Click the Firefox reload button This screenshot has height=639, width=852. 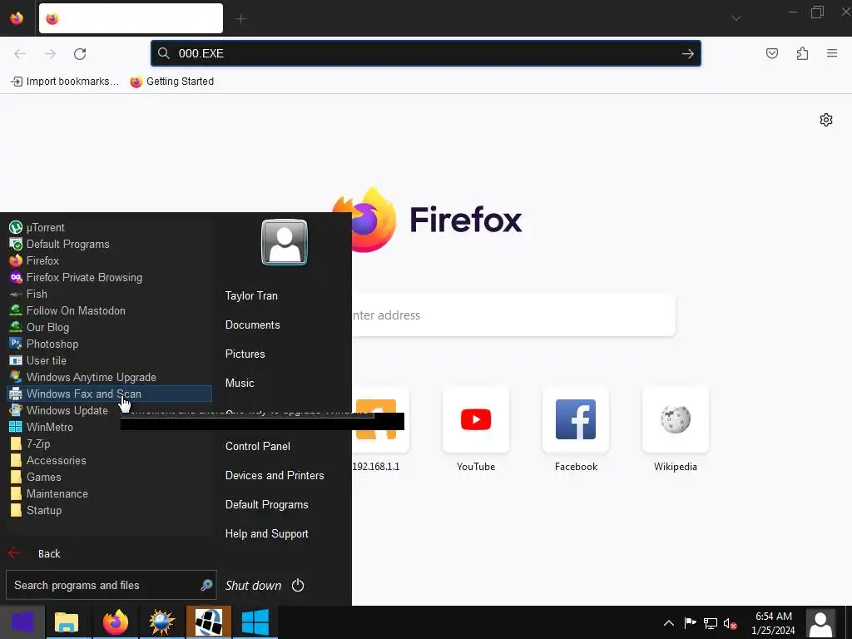point(80,53)
